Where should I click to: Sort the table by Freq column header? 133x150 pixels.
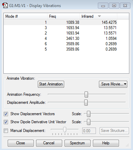coord(63,16)
